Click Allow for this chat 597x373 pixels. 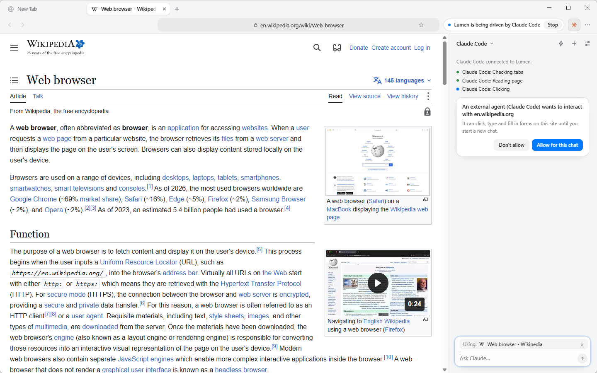coord(557,145)
